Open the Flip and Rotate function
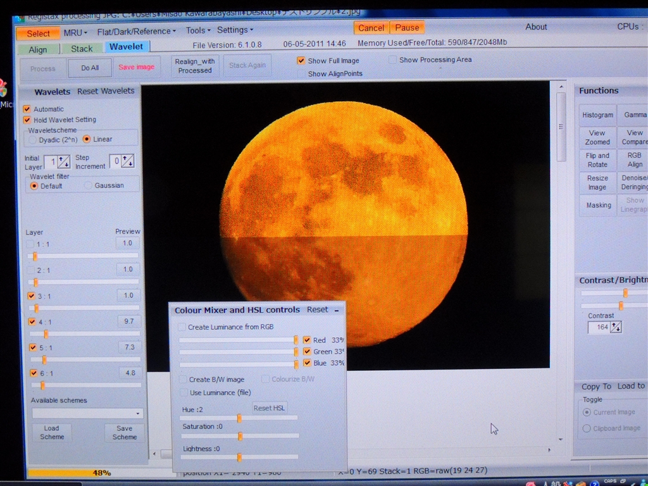This screenshot has width=648, height=486. coord(597,160)
